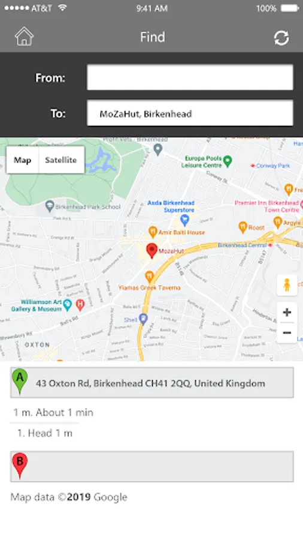Select the Amir Balti House restaurant marker

(153, 232)
